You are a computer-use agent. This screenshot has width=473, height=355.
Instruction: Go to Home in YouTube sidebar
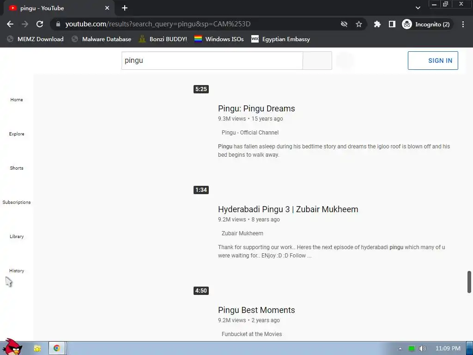coord(17,100)
